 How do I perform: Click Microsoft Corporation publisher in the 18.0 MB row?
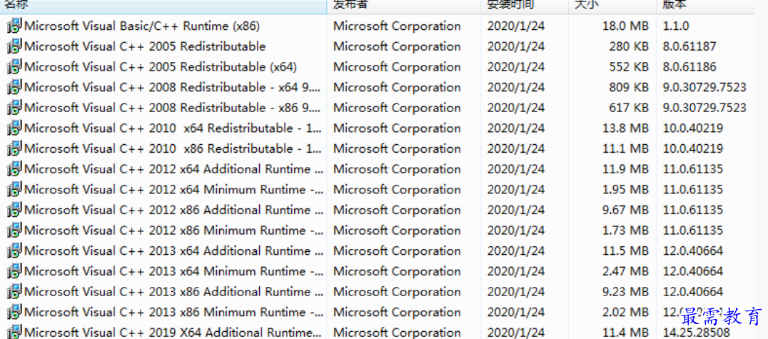pos(398,26)
